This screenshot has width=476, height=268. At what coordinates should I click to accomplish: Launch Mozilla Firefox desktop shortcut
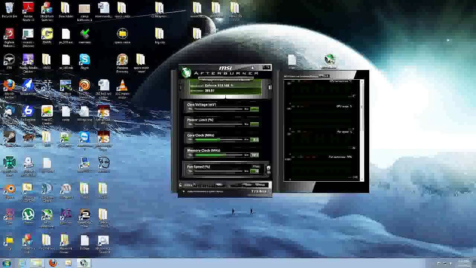tap(9, 89)
